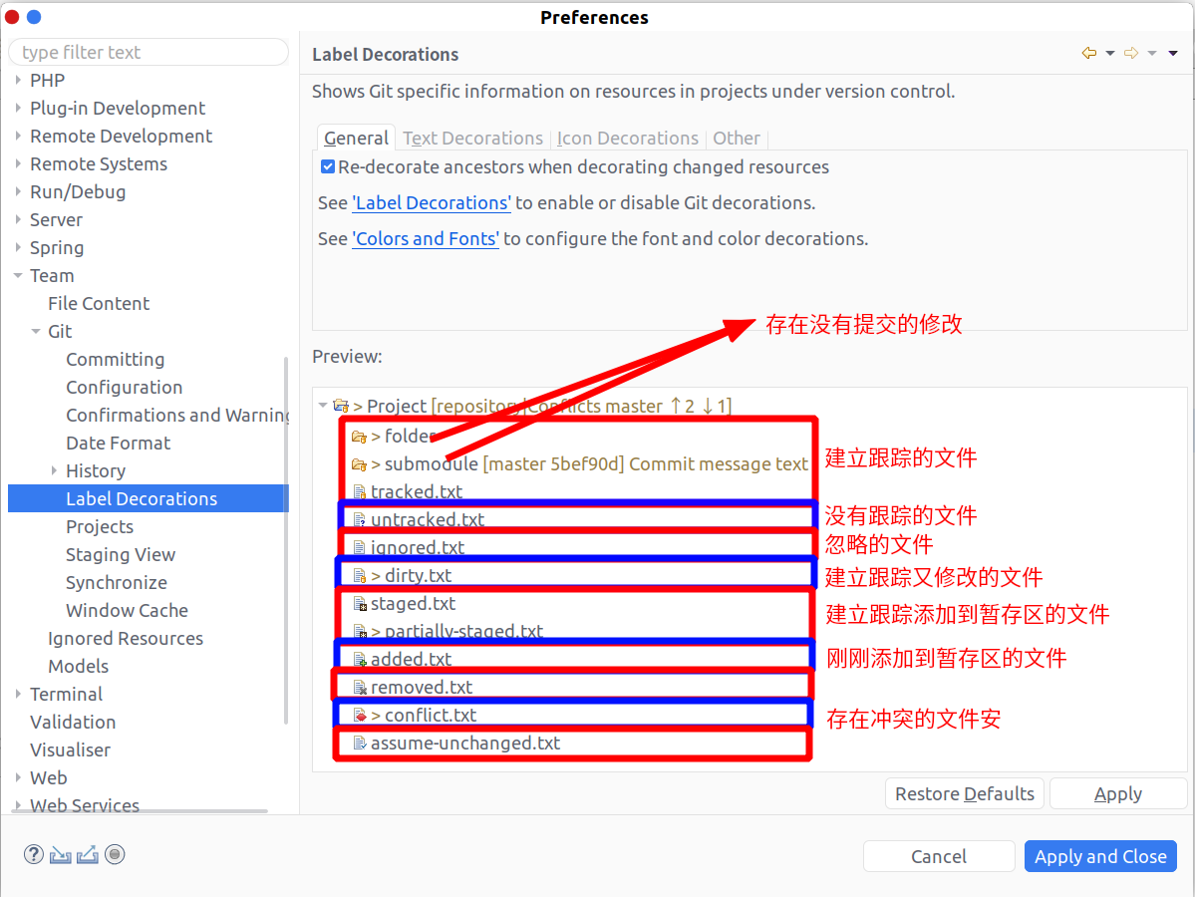Click the Help question mark icon
This screenshot has width=1195, height=897.
pos(33,854)
